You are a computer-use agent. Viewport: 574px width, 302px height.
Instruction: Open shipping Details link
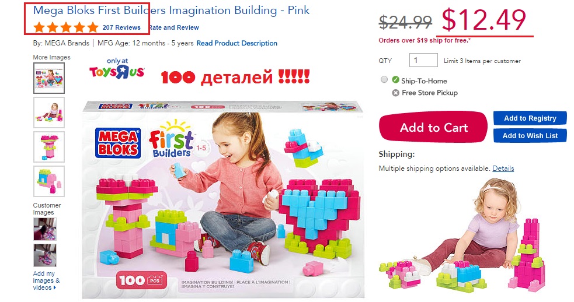pyautogui.click(x=503, y=168)
